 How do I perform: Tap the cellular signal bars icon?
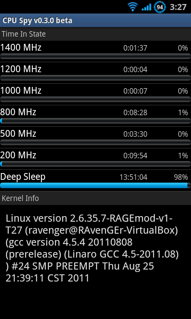[x=146, y=7]
